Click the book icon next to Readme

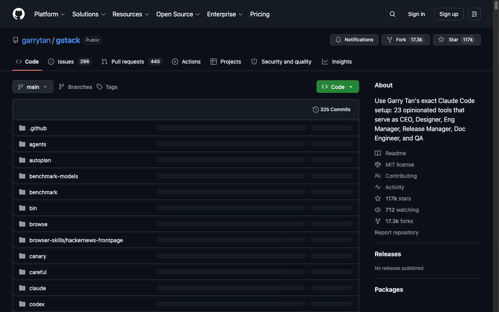click(x=378, y=153)
